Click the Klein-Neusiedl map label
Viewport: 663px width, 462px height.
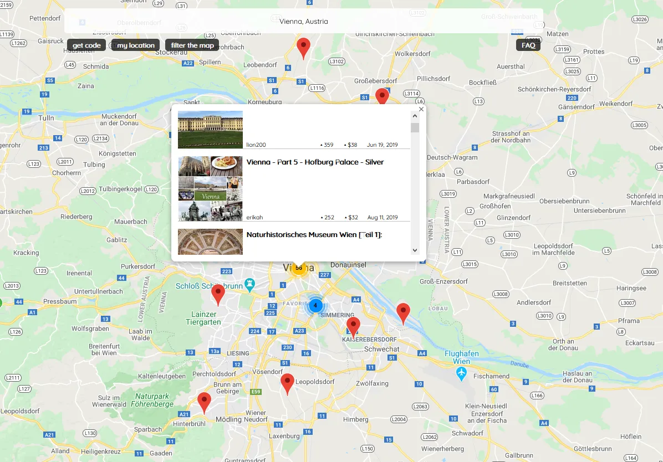pyautogui.click(x=486, y=406)
